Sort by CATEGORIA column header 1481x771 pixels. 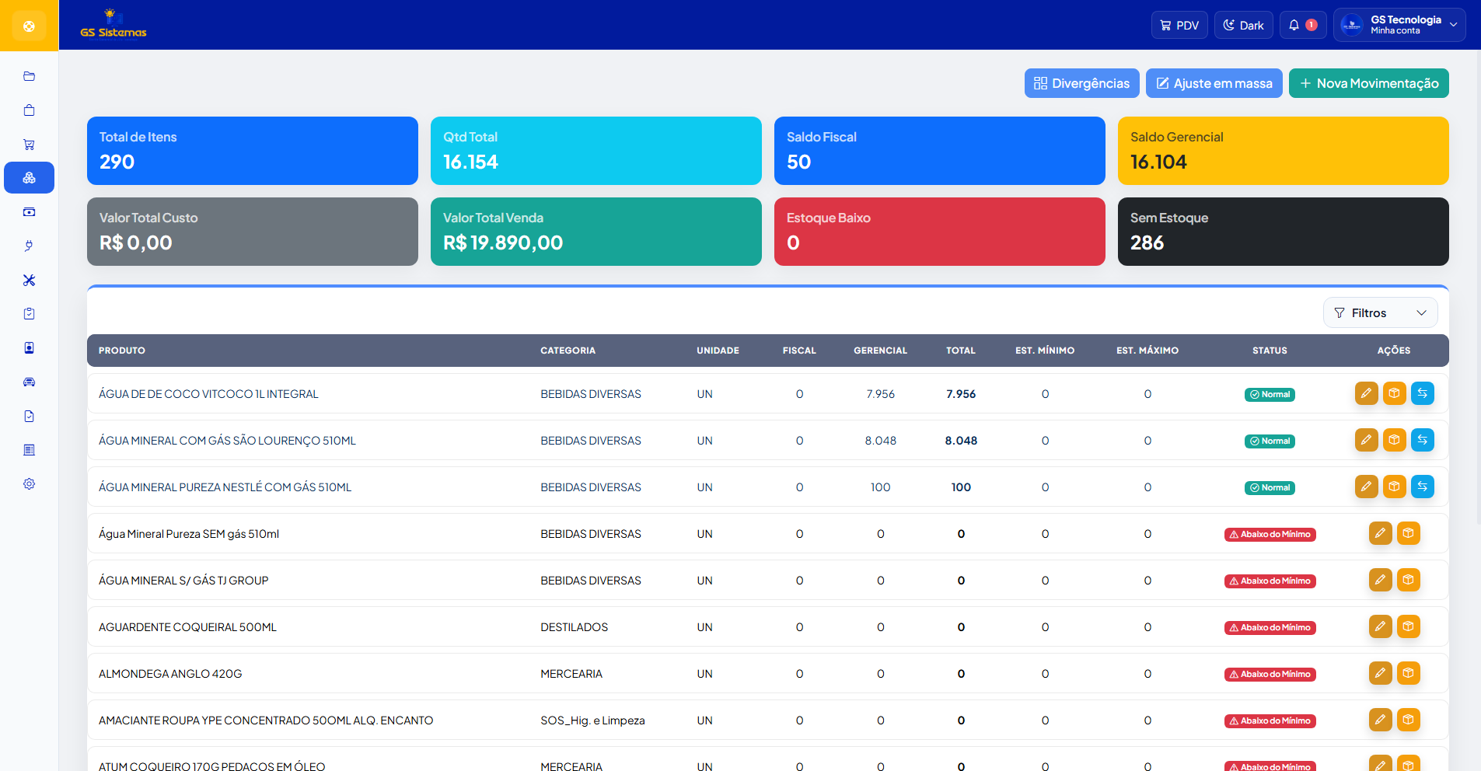tap(568, 351)
